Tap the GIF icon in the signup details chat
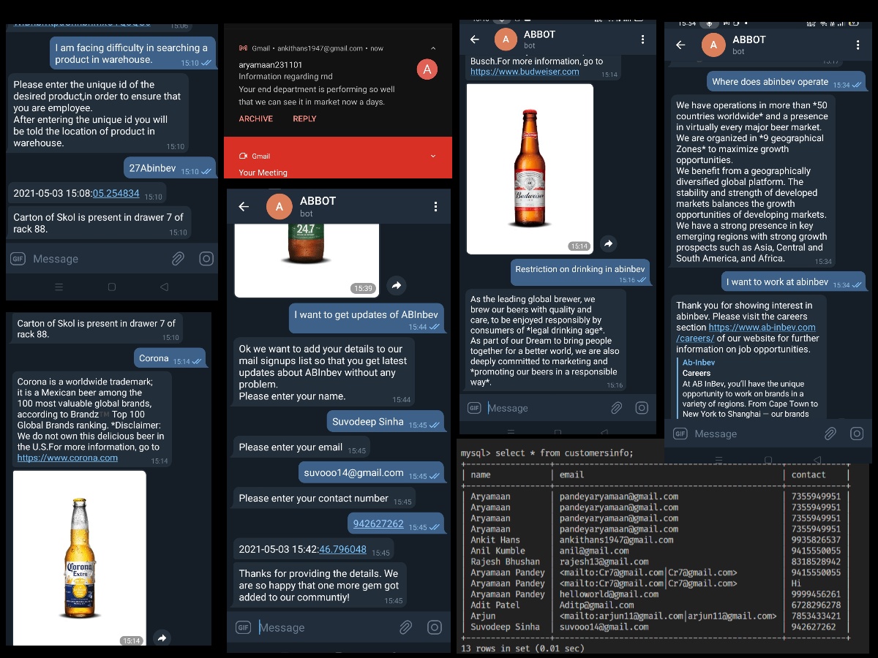Screen dimensions: 878x658 click(x=244, y=627)
